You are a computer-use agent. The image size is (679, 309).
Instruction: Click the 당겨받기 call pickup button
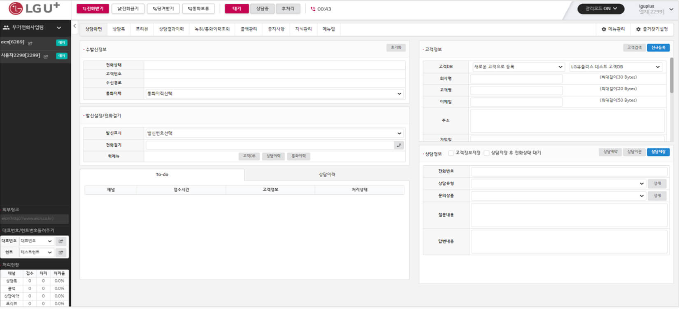[163, 9]
